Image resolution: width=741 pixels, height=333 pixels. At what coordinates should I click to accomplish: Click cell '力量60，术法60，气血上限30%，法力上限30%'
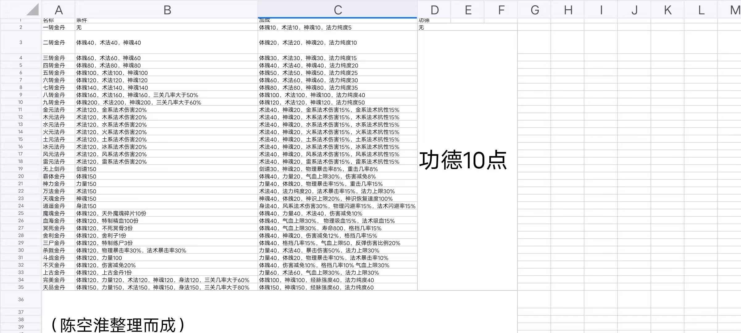pos(337,273)
